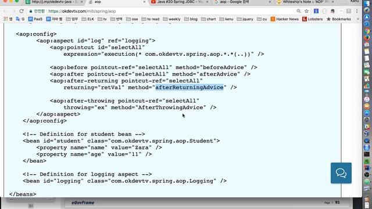Open the PaaS bookmark
Image resolution: width=372 pixels, height=209 pixels.
pos(35,19)
